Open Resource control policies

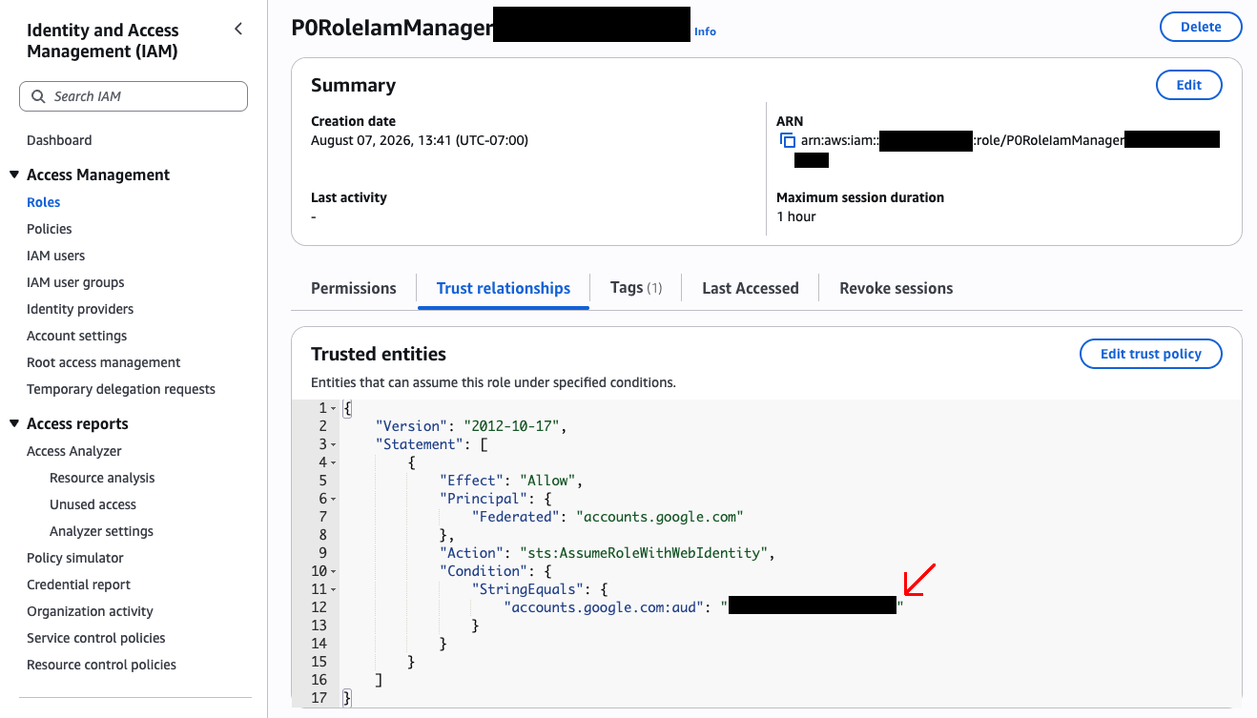102,665
